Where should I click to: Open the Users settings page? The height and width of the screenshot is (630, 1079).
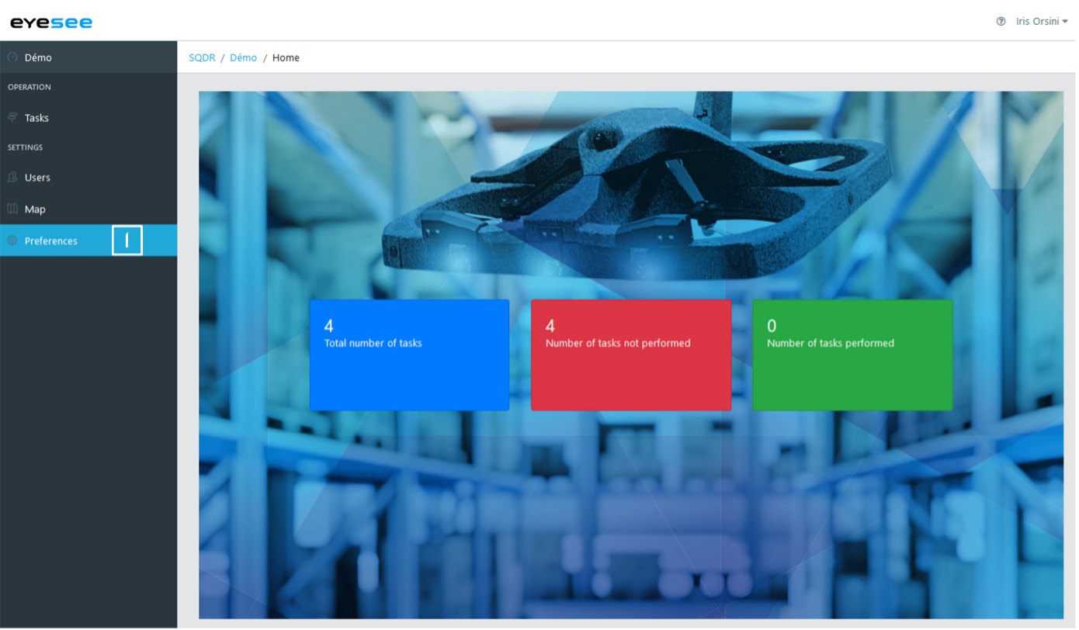pos(88,178)
